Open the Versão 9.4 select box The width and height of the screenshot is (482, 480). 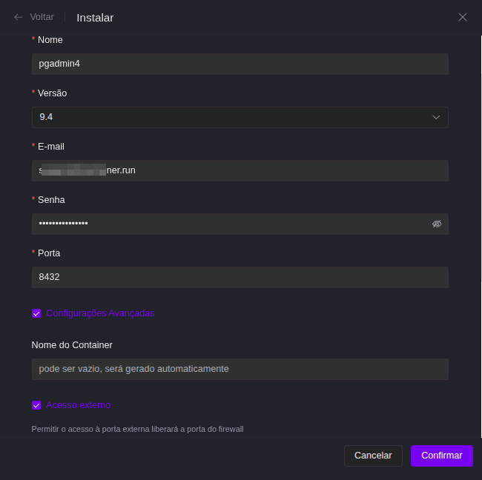tap(240, 117)
